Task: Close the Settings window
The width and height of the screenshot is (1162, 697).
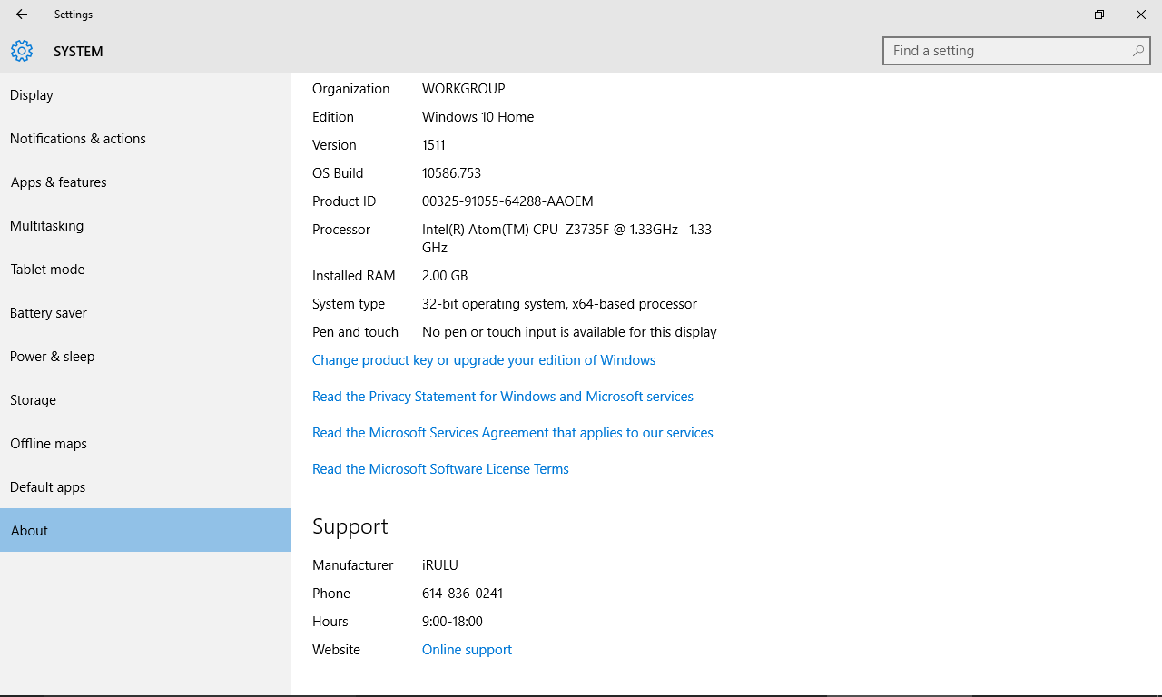Action: point(1141,15)
